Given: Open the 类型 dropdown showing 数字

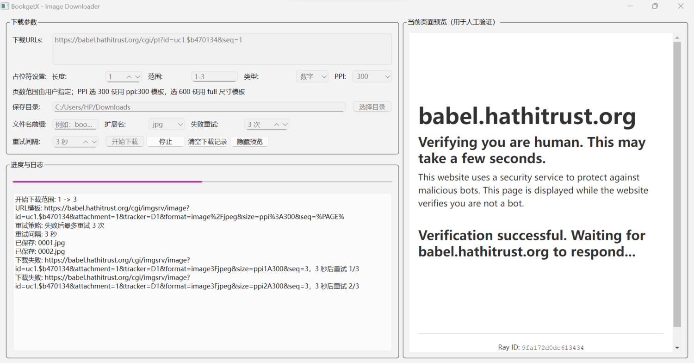Looking at the screenshot, I should (312, 76).
